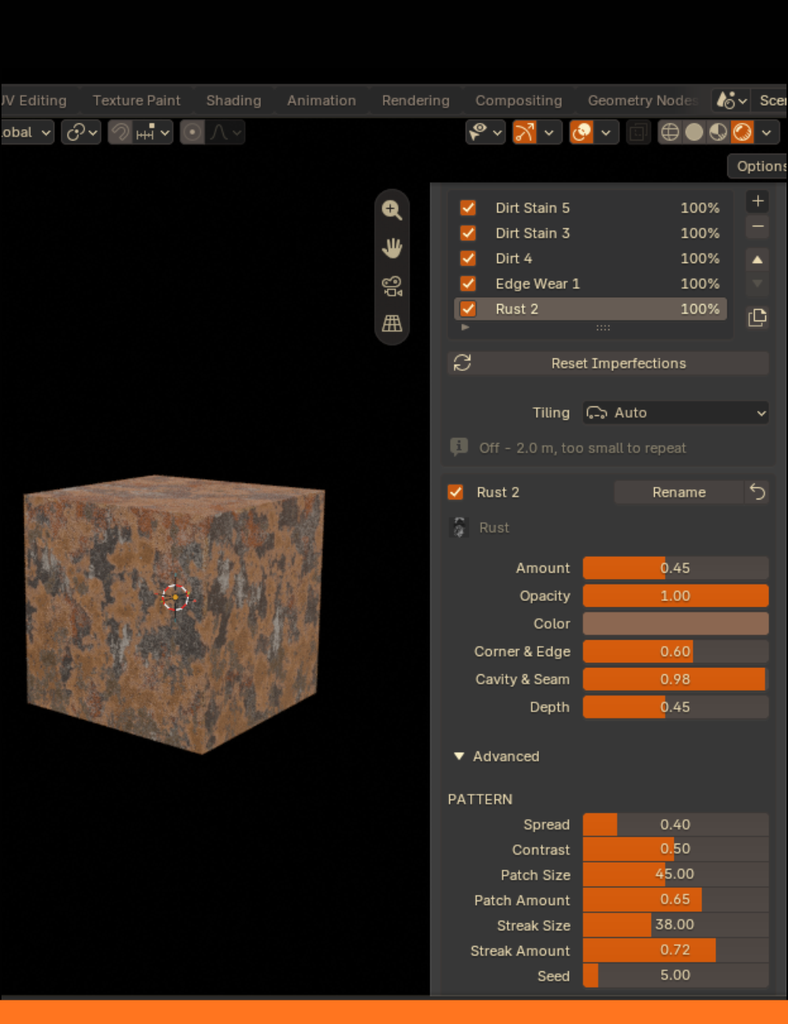The width and height of the screenshot is (788, 1024).
Task: Click the proportional falloff curve icon
Action: (x=220, y=132)
